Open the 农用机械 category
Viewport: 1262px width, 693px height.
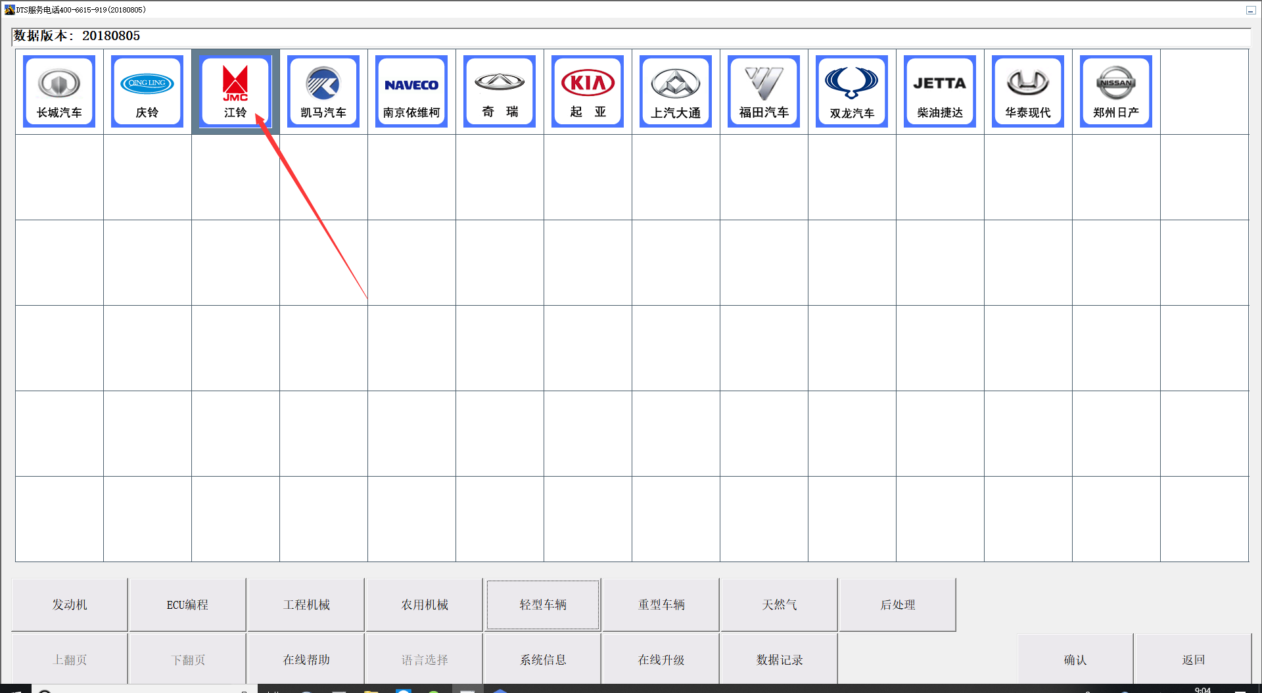(425, 605)
